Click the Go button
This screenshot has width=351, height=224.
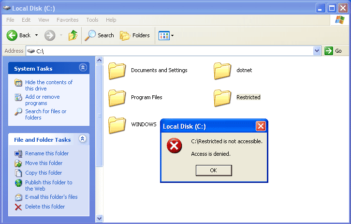(333, 51)
